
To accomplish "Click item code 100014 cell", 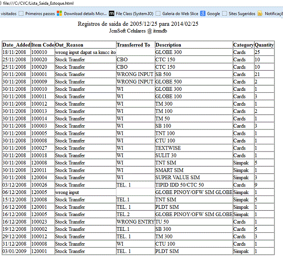I will pos(43,119).
